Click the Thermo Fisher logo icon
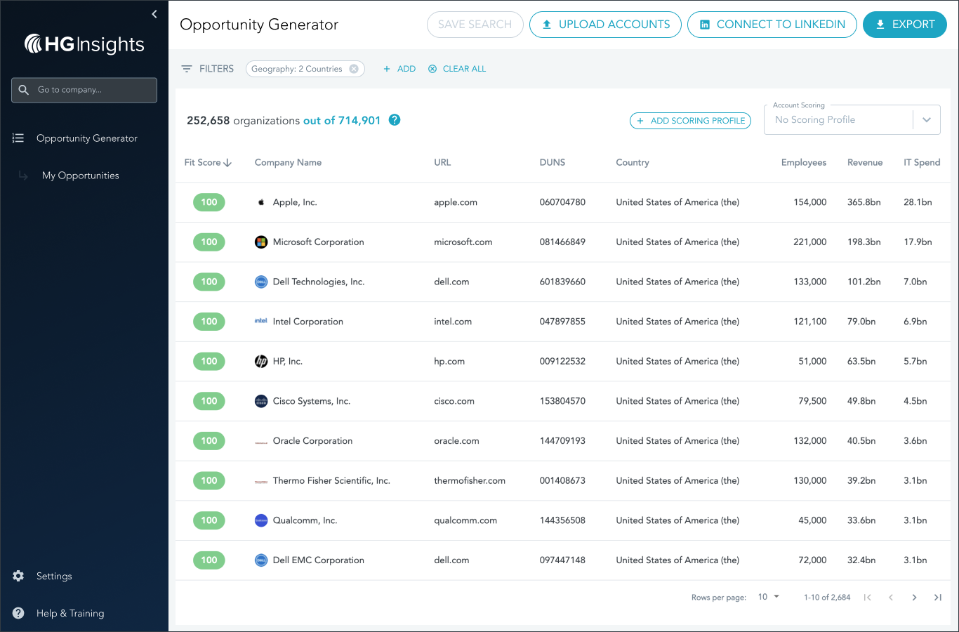 [x=261, y=481]
